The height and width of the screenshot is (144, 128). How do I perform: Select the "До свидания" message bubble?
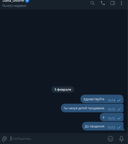pyautogui.click(x=103, y=126)
